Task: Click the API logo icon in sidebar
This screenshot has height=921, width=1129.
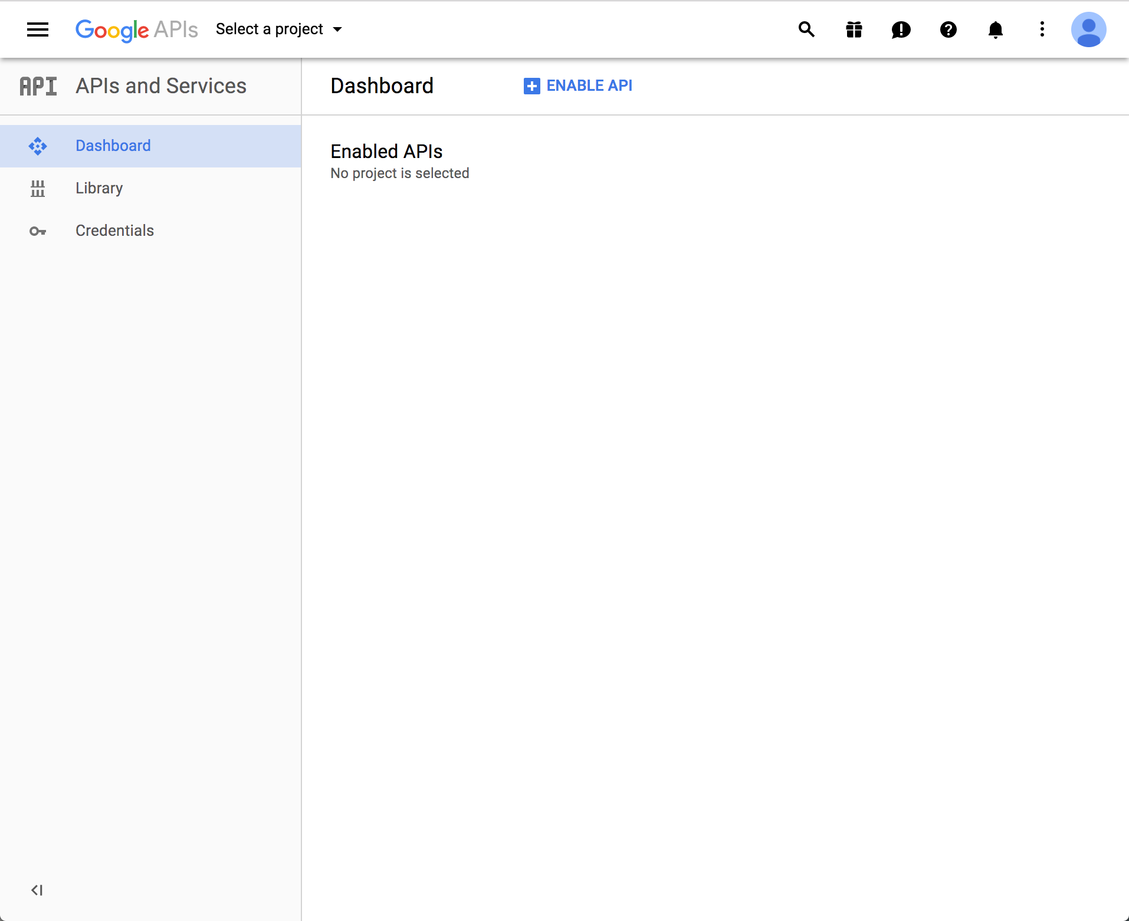Action: pyautogui.click(x=38, y=86)
